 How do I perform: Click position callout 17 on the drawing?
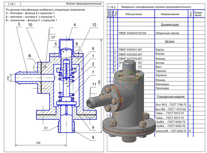pos(53,38)
